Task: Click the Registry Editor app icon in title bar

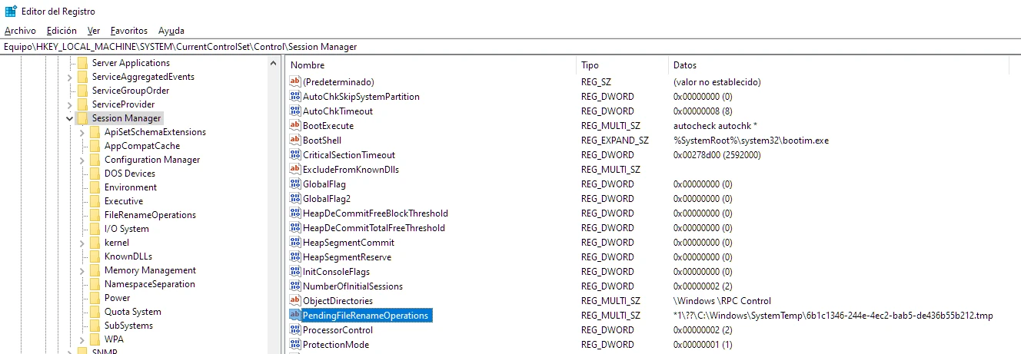Action: tap(10, 11)
